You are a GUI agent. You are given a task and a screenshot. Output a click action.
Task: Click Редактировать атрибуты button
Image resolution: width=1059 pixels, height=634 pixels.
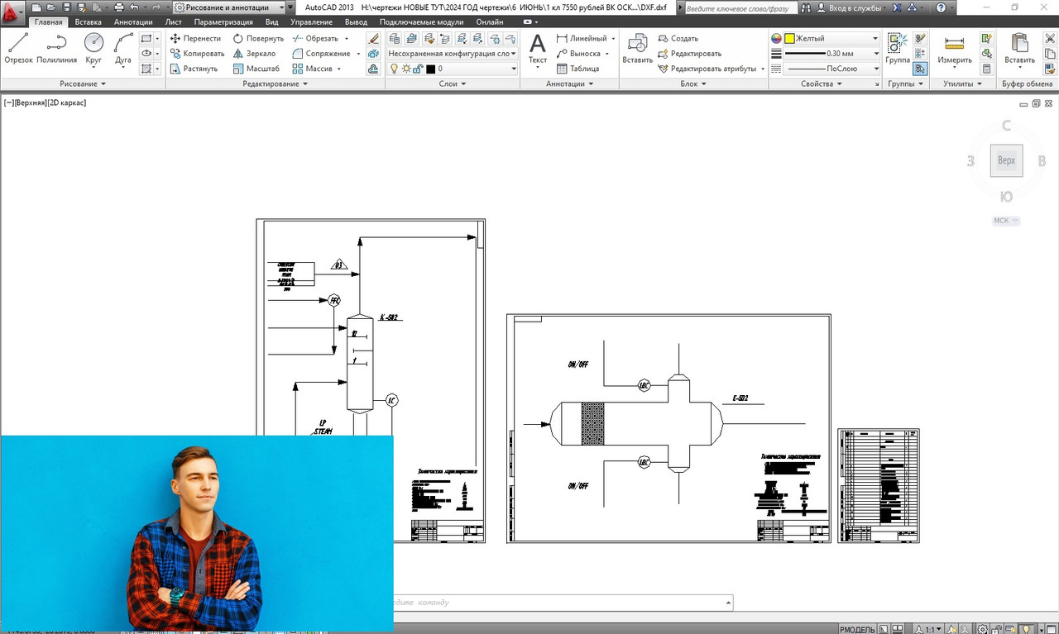[x=707, y=69]
